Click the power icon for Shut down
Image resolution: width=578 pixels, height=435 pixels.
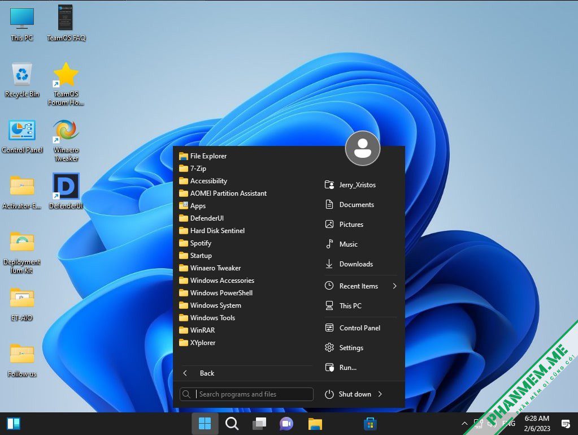(x=329, y=394)
